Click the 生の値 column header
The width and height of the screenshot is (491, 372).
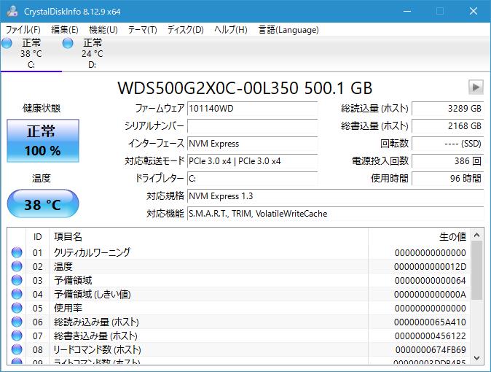419,237
